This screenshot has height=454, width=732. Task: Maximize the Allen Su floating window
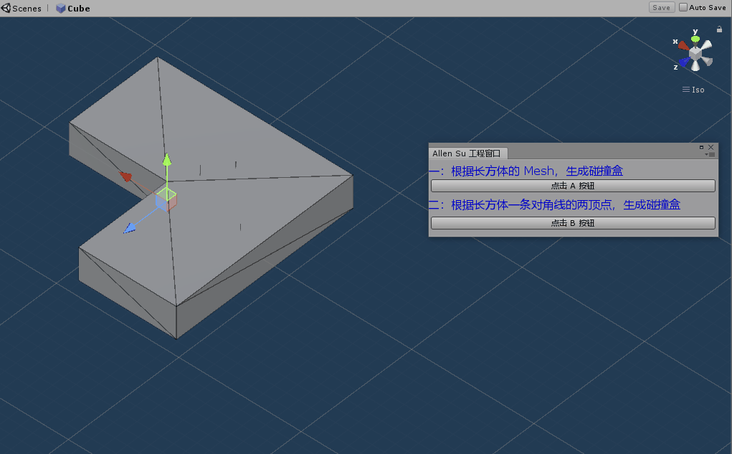coord(701,147)
